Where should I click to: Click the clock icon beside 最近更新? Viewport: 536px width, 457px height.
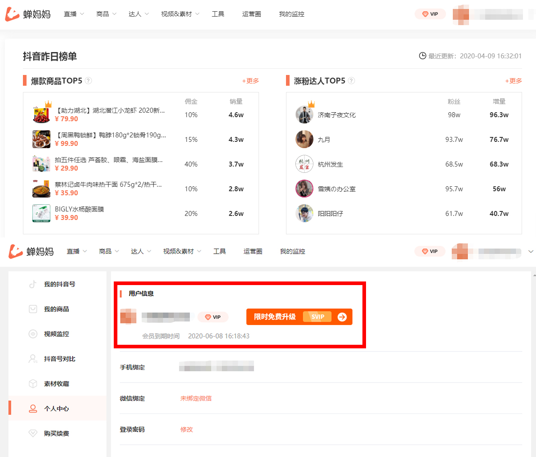point(423,56)
